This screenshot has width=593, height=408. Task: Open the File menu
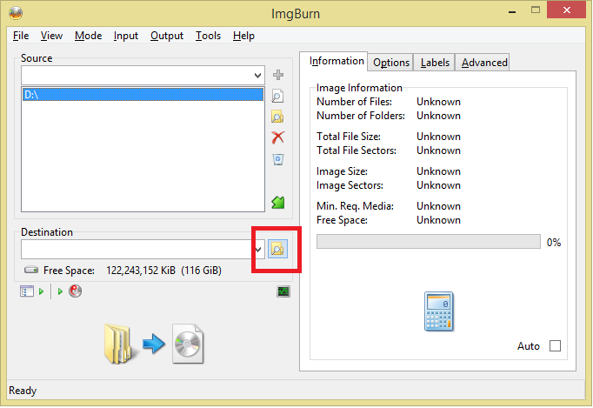pyautogui.click(x=21, y=36)
